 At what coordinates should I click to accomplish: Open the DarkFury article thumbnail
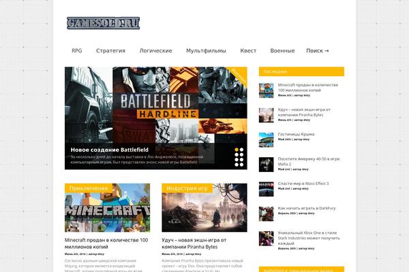[x=267, y=214]
